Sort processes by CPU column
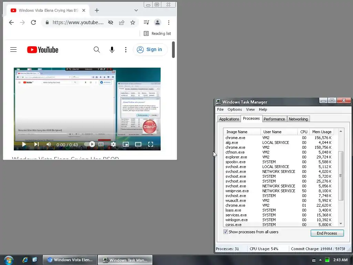353x265 pixels. point(303,132)
